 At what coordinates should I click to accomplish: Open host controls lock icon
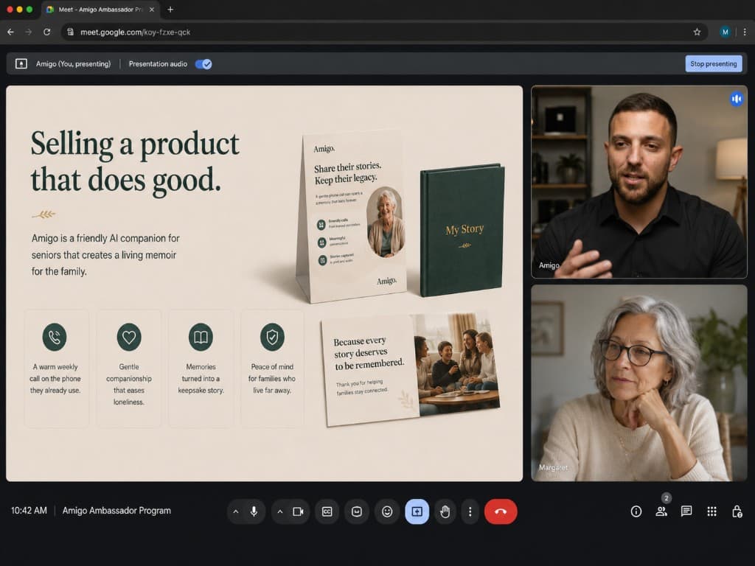point(737,511)
